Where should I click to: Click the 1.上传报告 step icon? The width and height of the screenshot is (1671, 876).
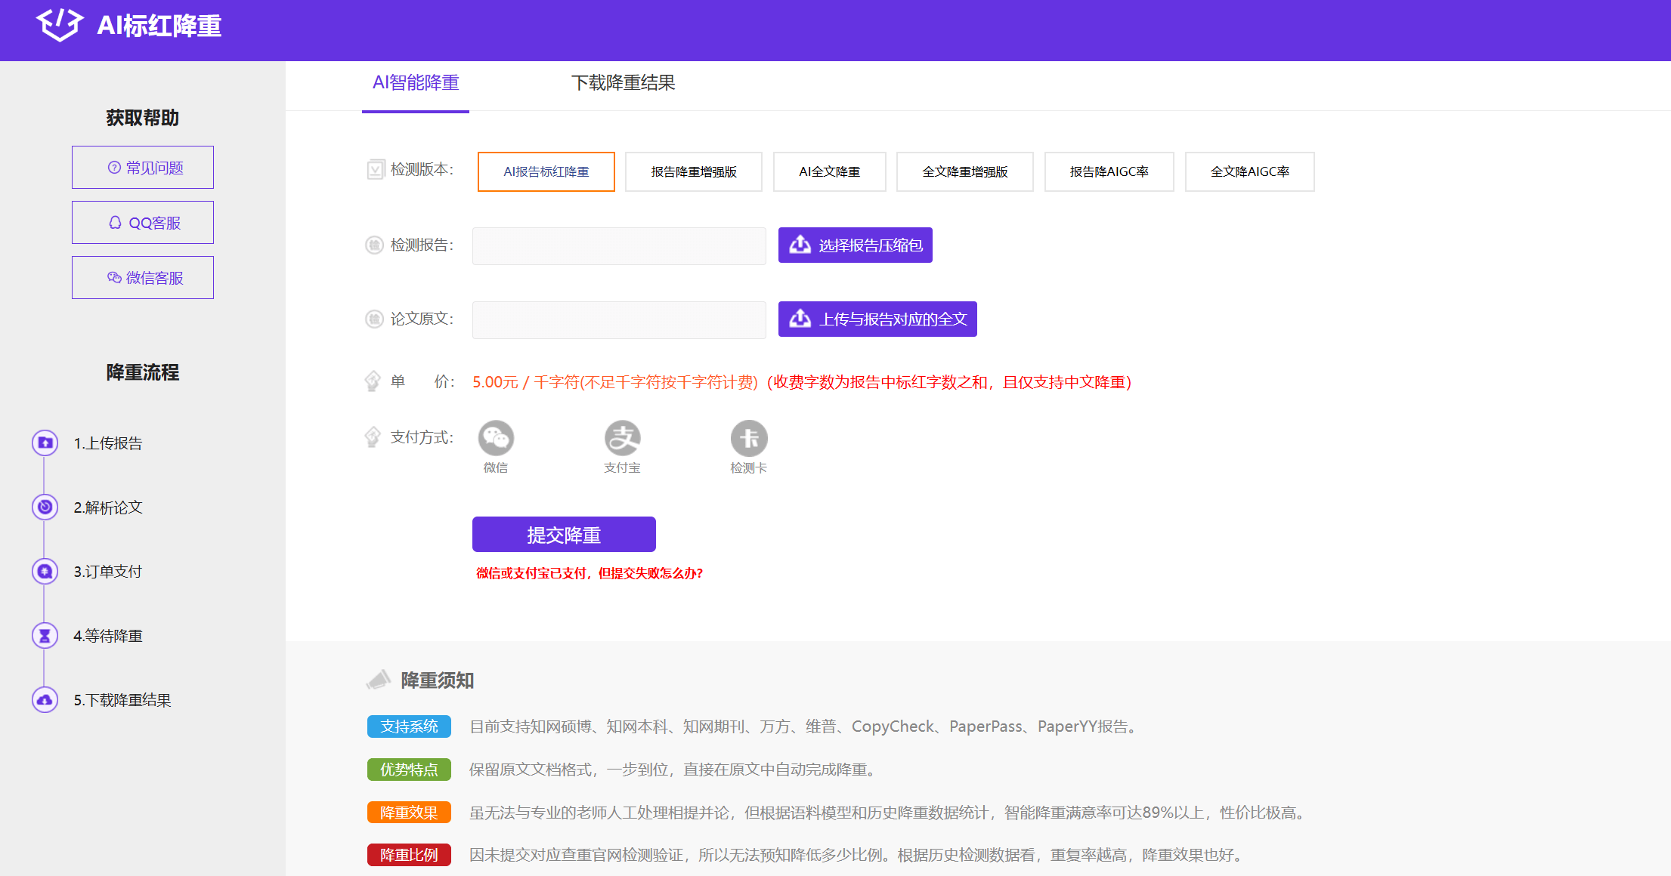45,443
